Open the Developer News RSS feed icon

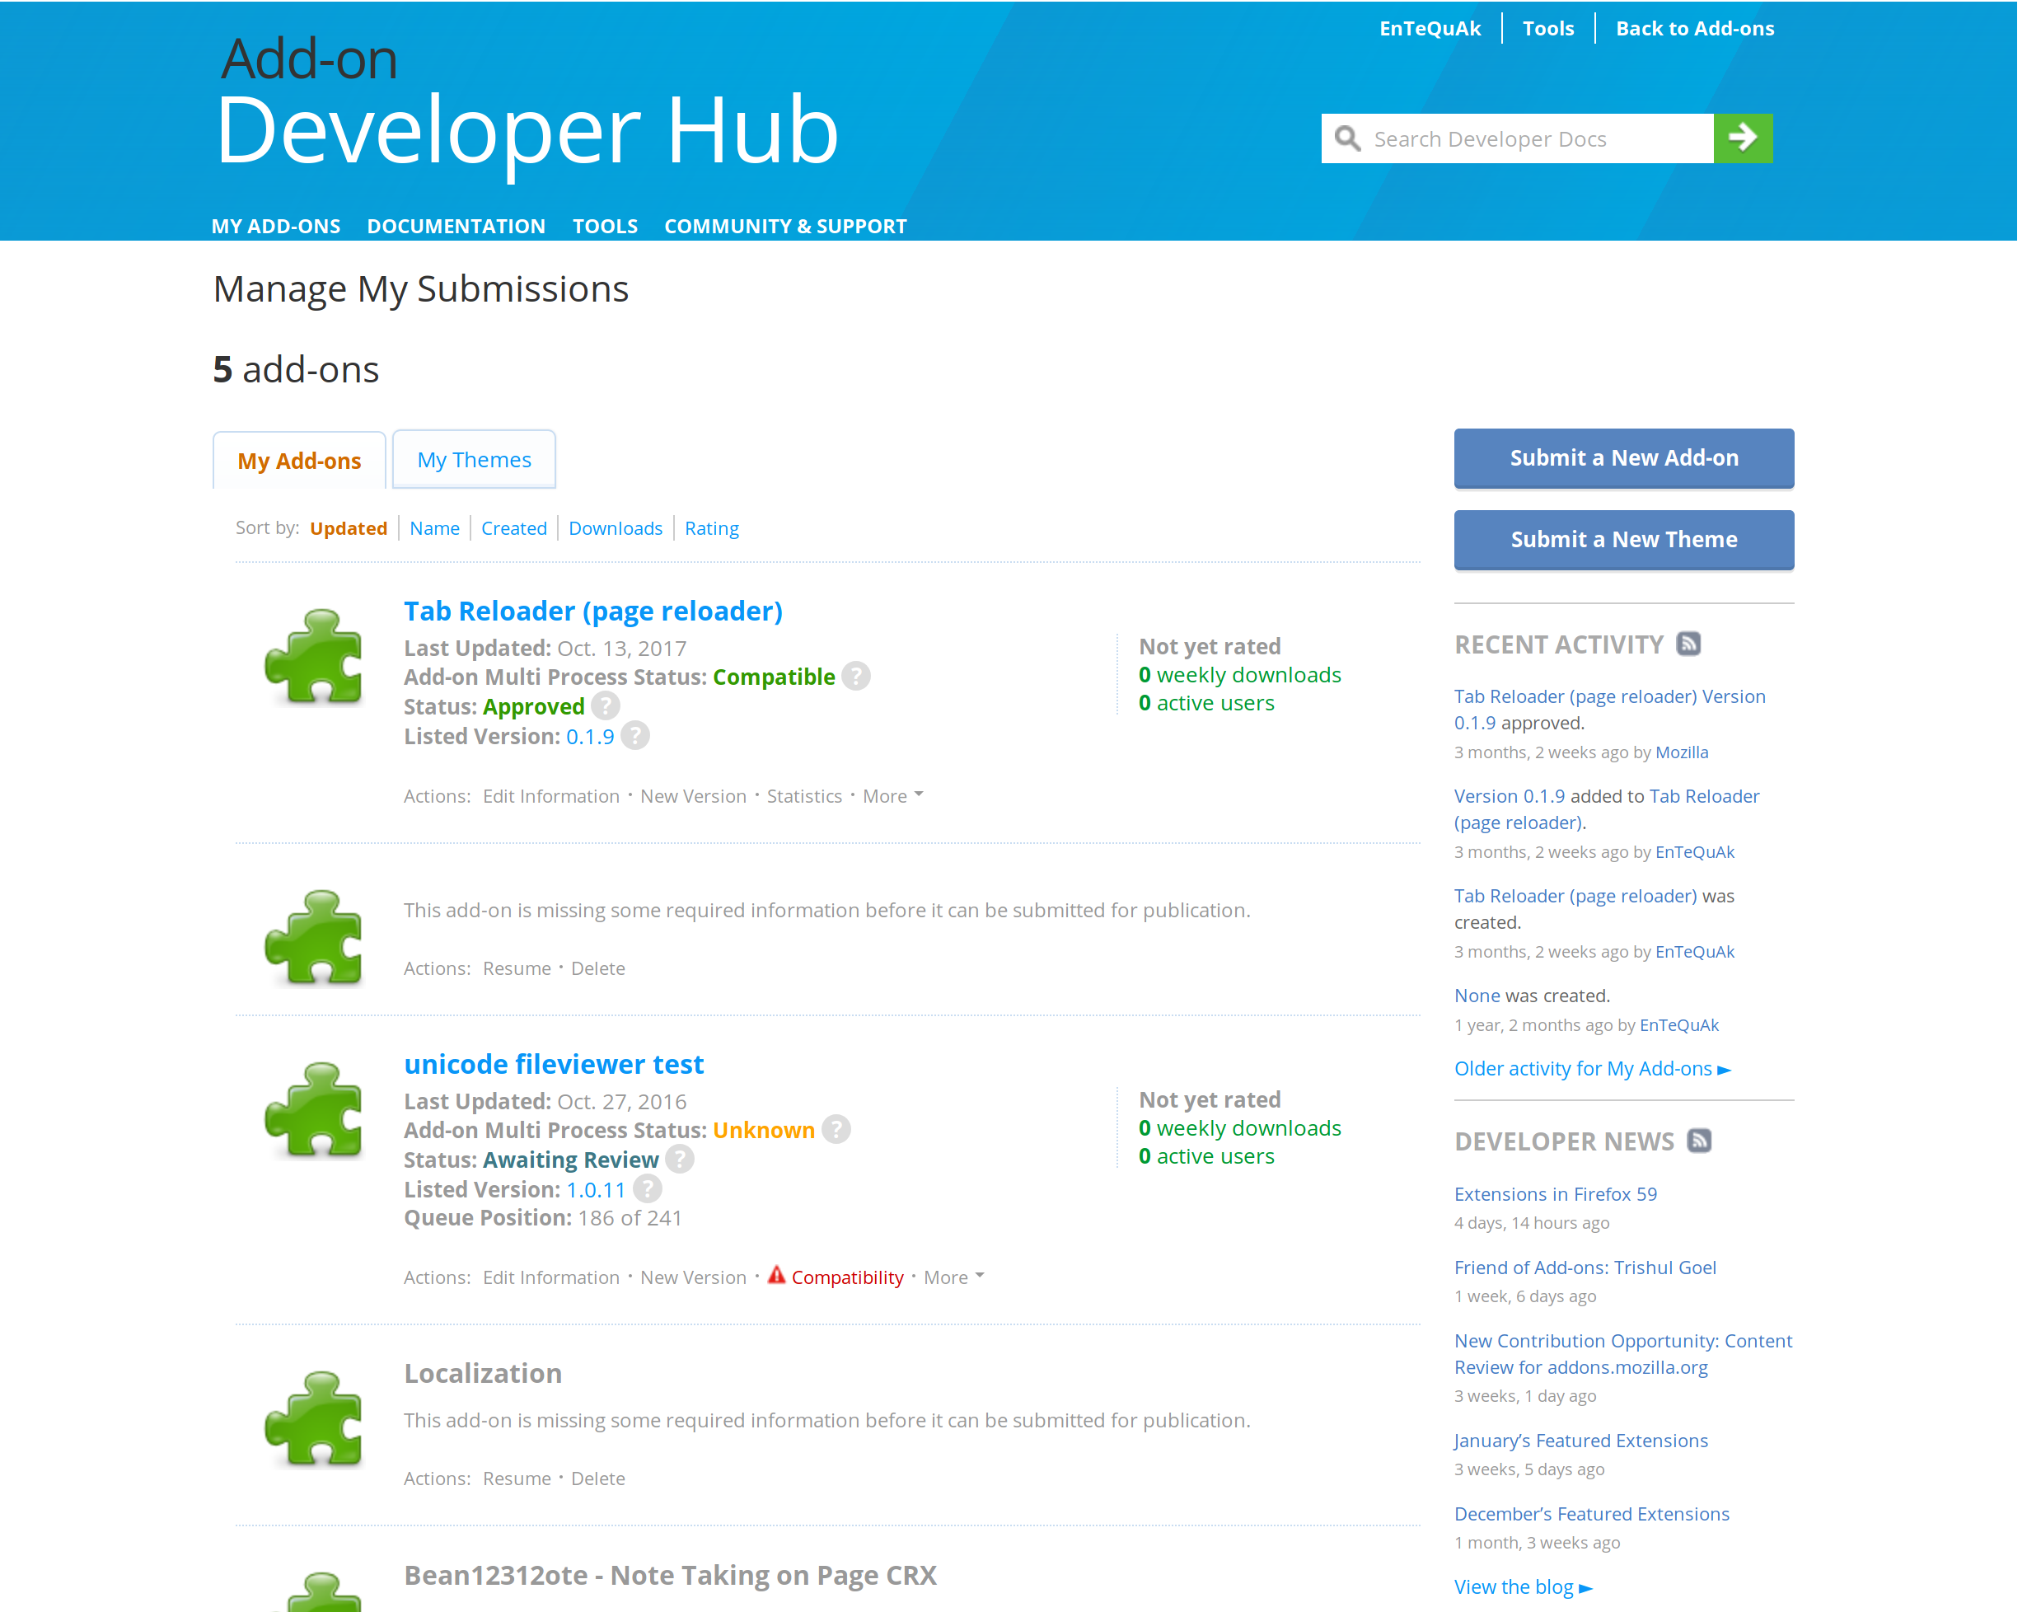(x=1700, y=1141)
